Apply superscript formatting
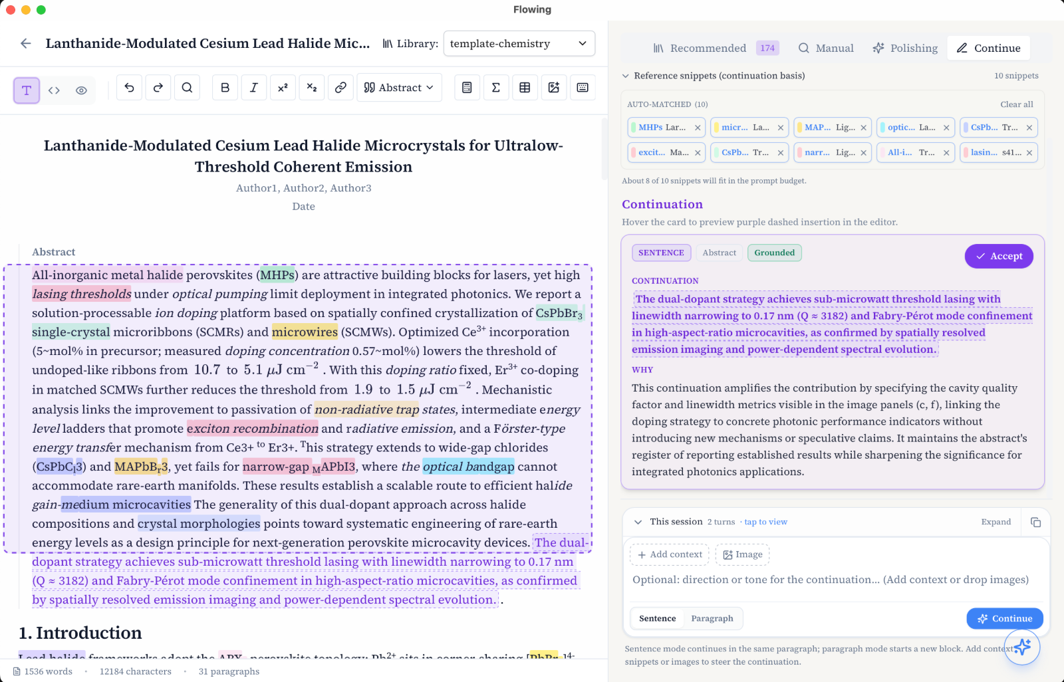 283,88
